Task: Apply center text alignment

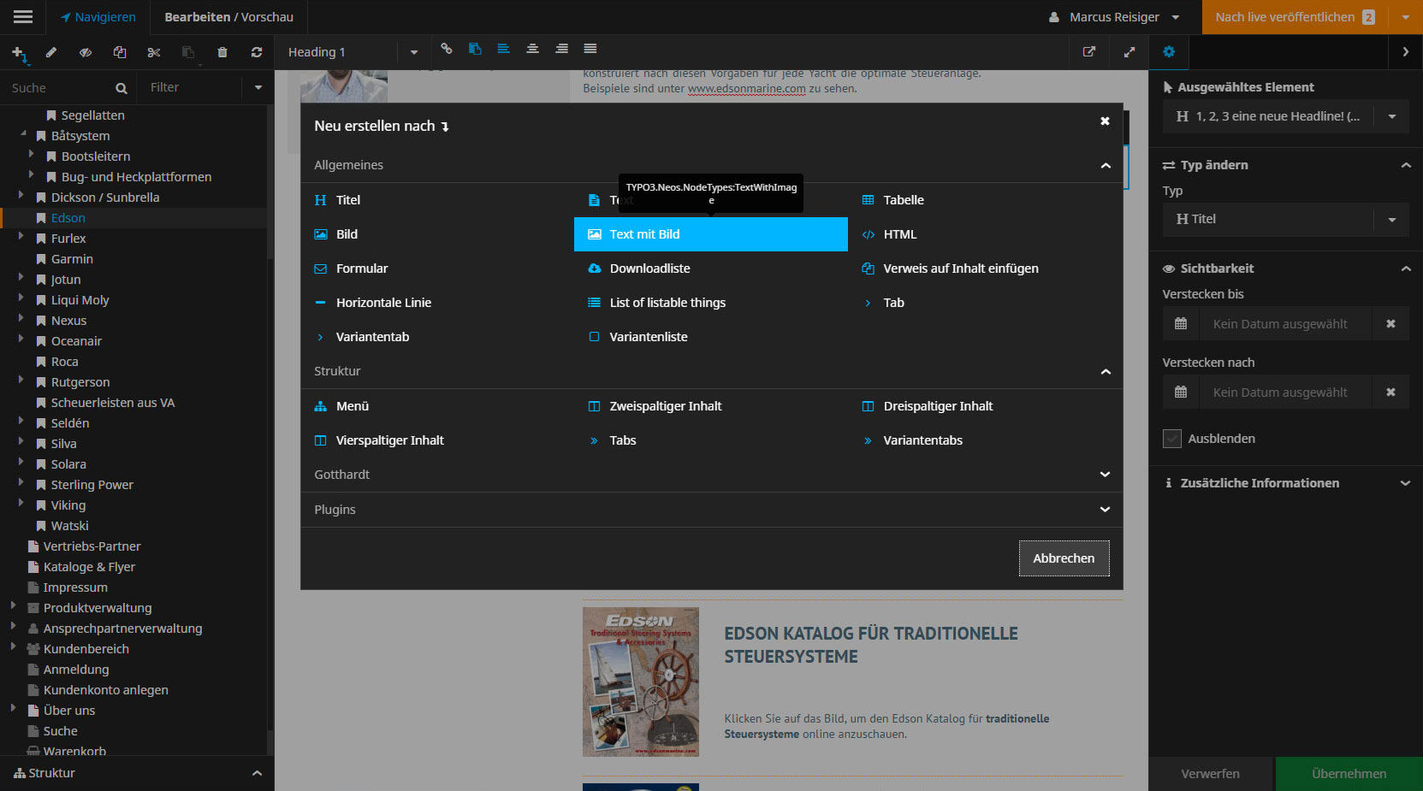Action: point(532,49)
